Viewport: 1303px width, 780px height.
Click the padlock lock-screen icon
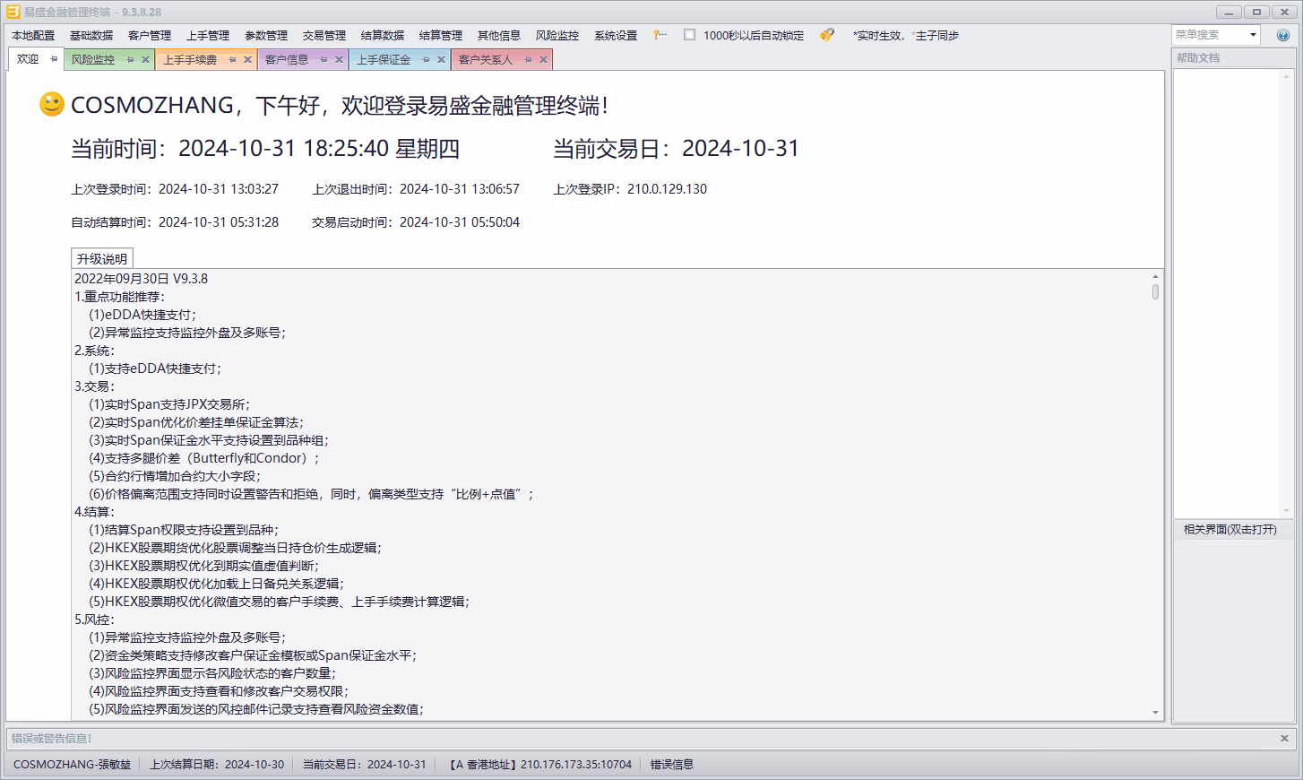pos(826,35)
